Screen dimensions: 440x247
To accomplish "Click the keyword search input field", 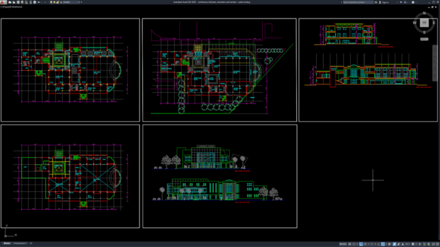I will click(x=358, y=2).
